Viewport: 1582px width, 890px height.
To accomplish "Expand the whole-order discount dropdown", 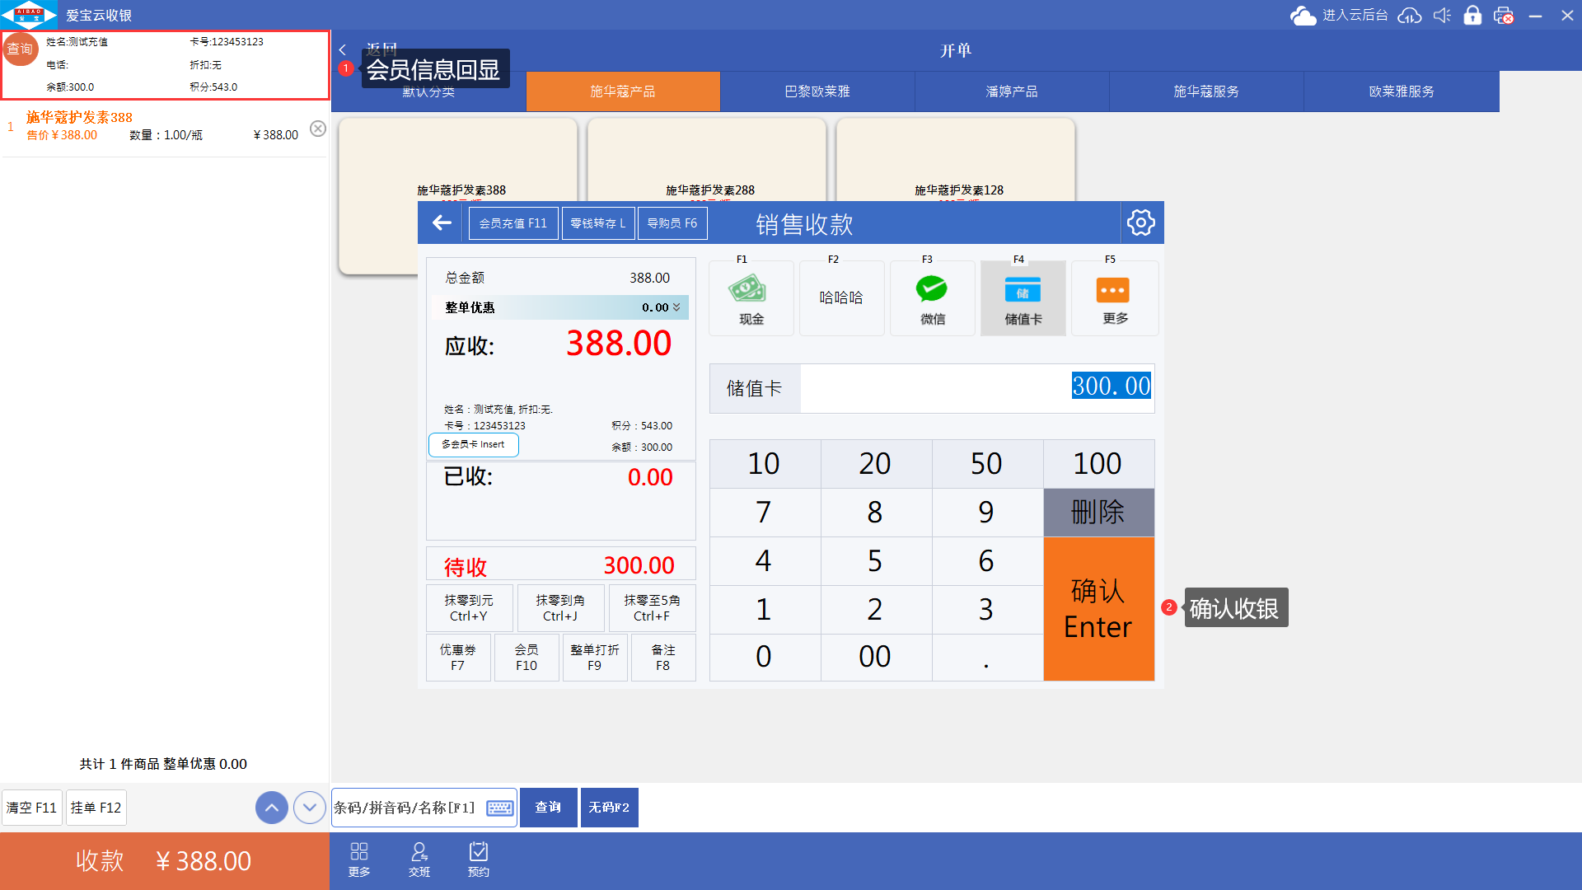I will (x=676, y=307).
